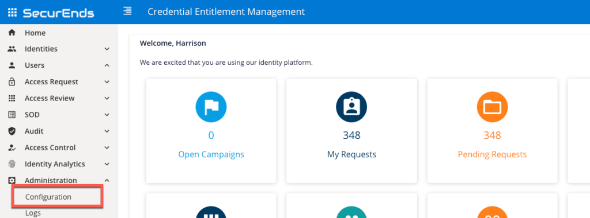Click the Open Campaigns flag icon
The height and width of the screenshot is (218, 590).
[211, 107]
